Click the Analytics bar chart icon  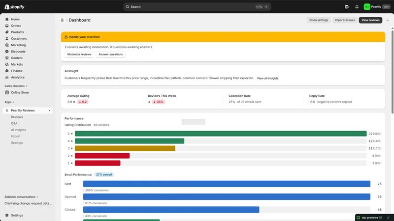(x=7, y=77)
